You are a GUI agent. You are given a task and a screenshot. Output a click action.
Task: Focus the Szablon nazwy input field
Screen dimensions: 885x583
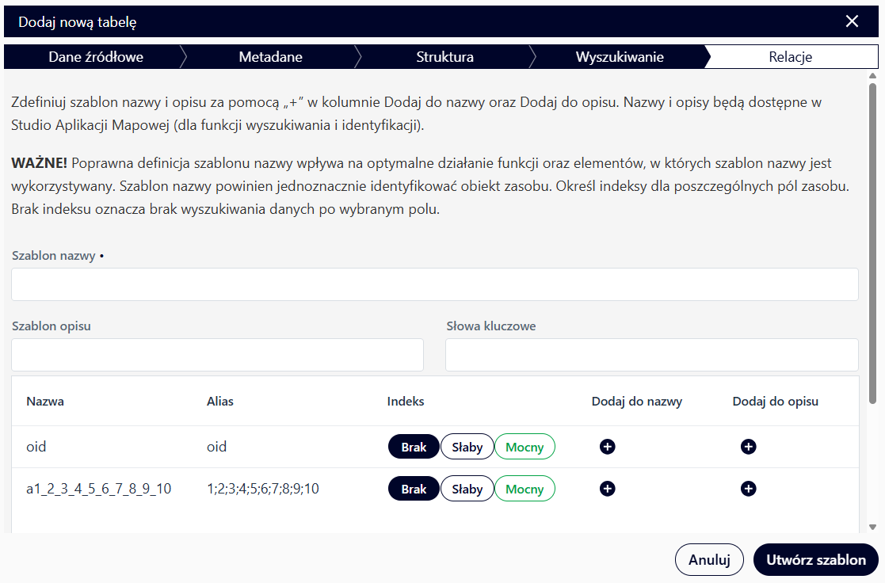point(434,284)
